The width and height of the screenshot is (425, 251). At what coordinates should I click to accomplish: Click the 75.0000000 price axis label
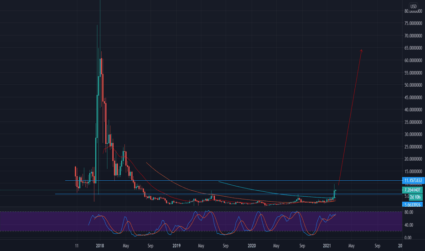click(x=413, y=23)
